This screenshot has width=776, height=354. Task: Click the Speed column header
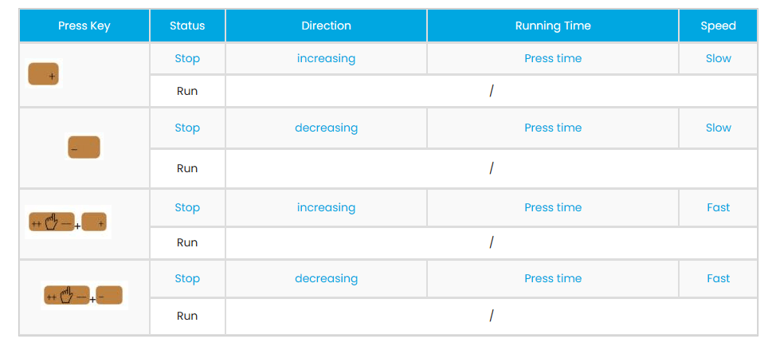(x=718, y=26)
